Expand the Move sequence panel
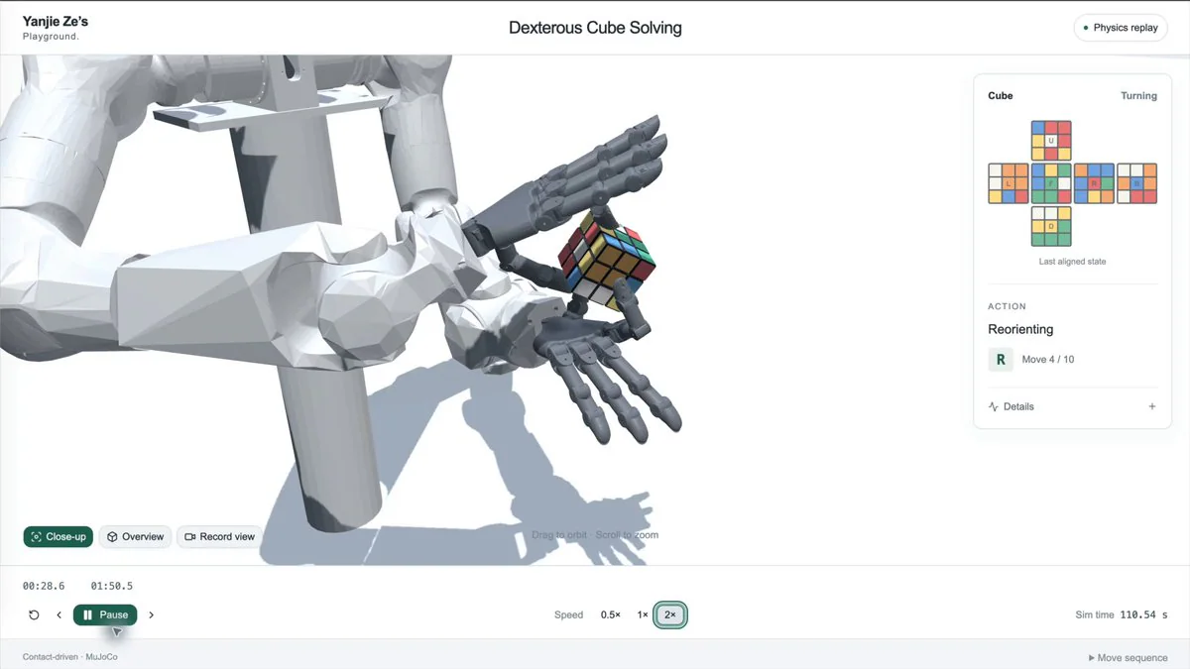The image size is (1190, 669). (1128, 658)
